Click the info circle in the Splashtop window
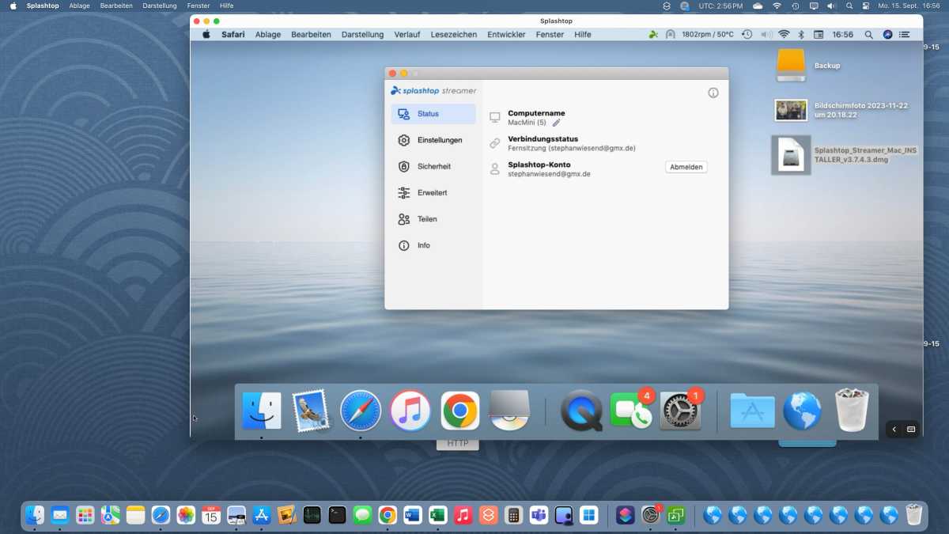 point(713,93)
